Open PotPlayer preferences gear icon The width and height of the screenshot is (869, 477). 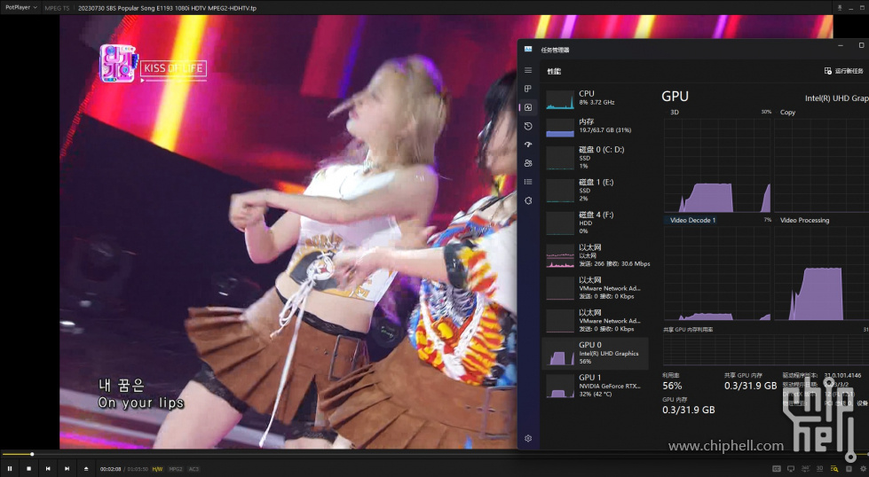click(863, 469)
